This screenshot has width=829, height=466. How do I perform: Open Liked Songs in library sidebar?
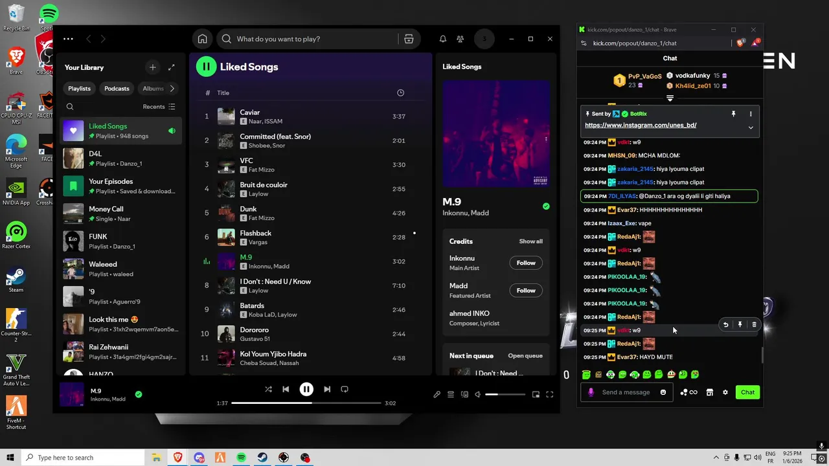pyautogui.click(x=122, y=131)
